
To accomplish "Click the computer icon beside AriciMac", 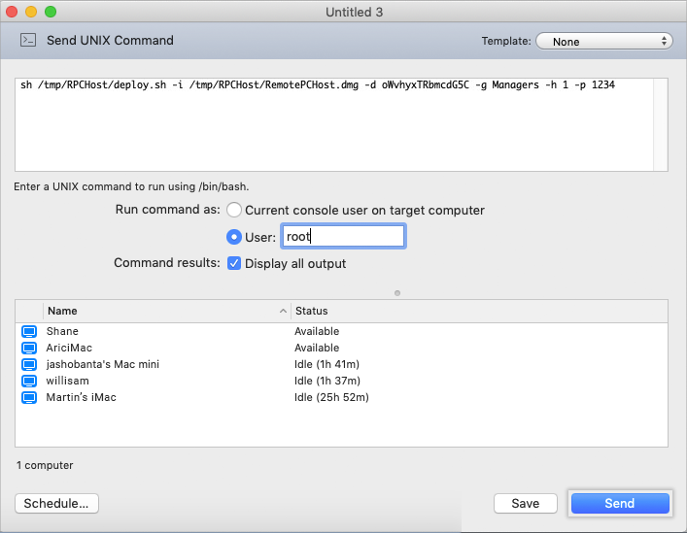I will tap(27, 348).
